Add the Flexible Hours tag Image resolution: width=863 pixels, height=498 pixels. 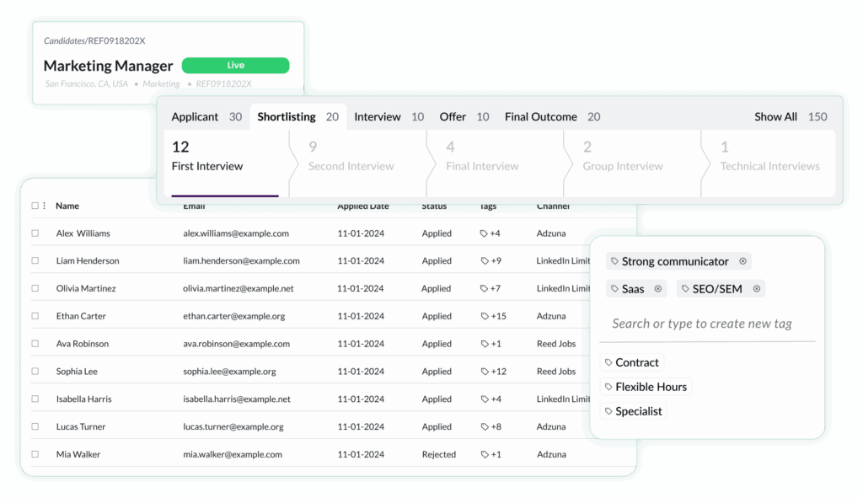(x=646, y=387)
